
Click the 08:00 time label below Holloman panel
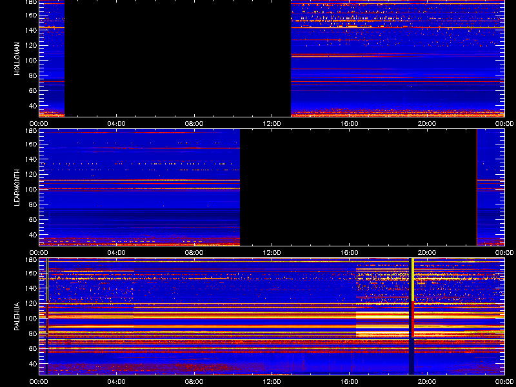coord(194,124)
